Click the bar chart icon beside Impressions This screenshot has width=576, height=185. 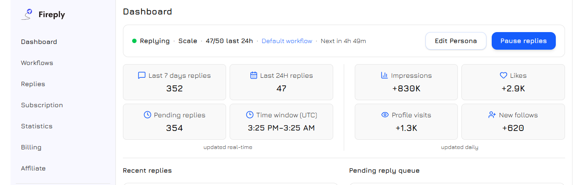[384, 76]
